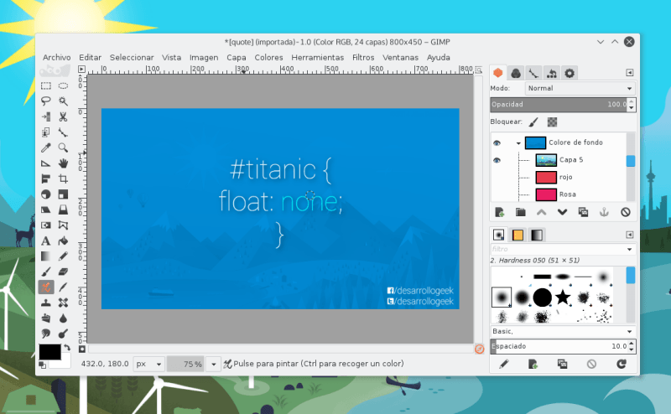Open the Colores menu
Viewport: 671px width, 414px height.
pos(268,57)
